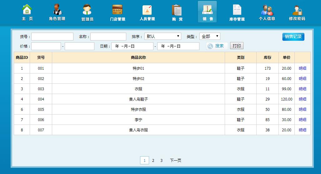Click the 打印 print button
The height and width of the screenshot is (174, 321).
pos(237,46)
